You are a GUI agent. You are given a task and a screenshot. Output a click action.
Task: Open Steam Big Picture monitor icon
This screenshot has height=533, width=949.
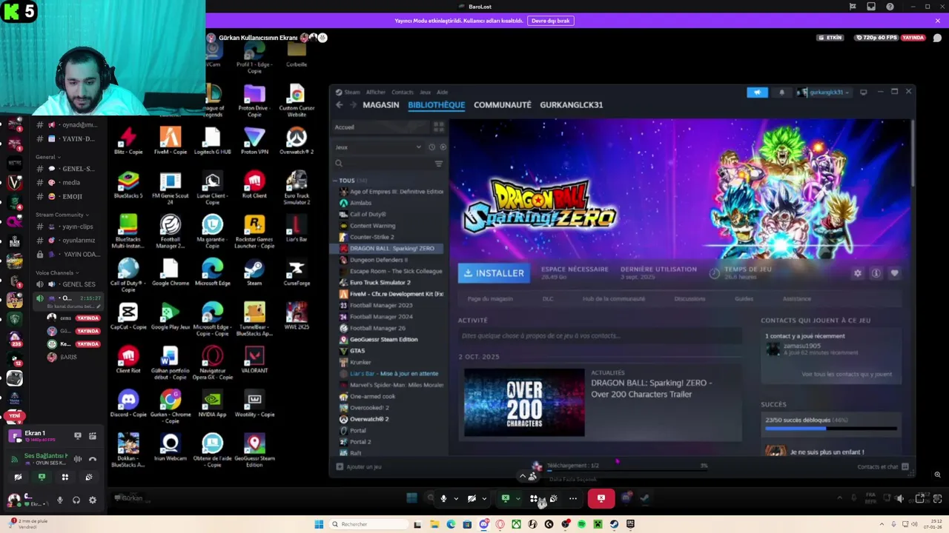click(x=863, y=93)
